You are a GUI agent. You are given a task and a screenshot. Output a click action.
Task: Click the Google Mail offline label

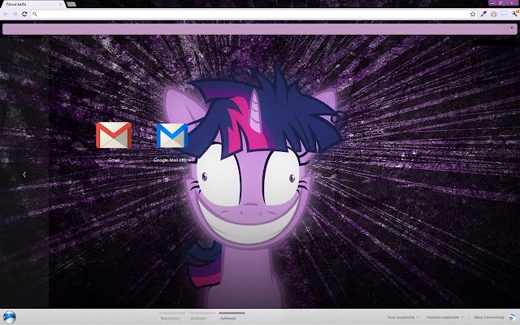tap(172, 160)
